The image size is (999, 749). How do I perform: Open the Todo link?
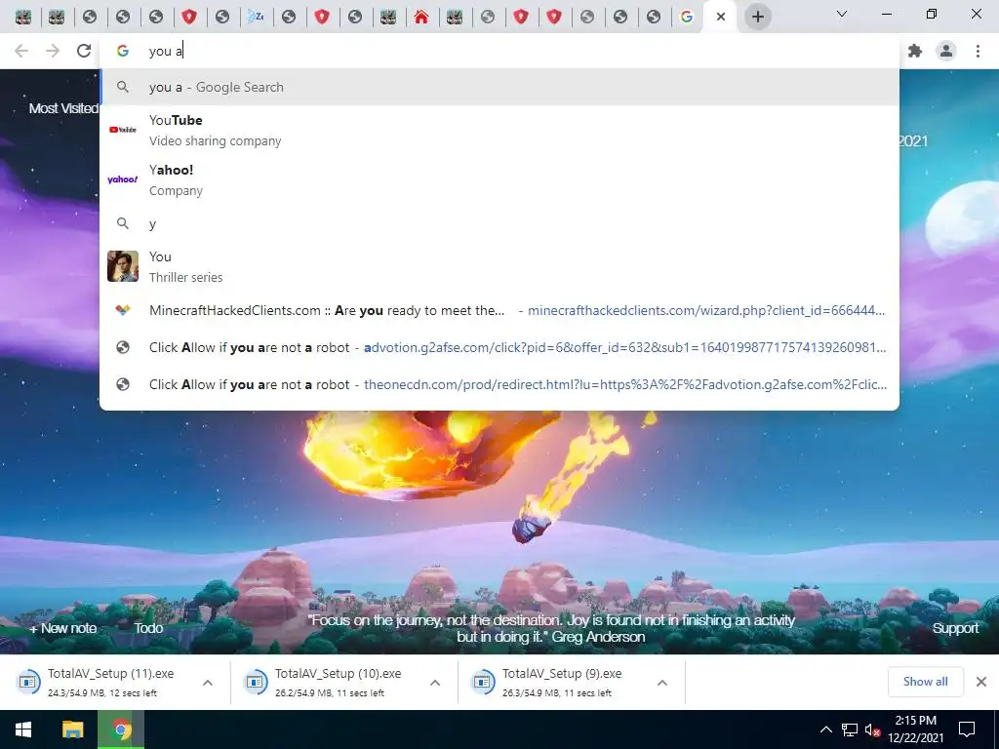148,628
